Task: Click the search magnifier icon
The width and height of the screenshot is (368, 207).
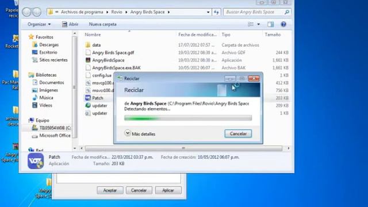Action: [286, 12]
